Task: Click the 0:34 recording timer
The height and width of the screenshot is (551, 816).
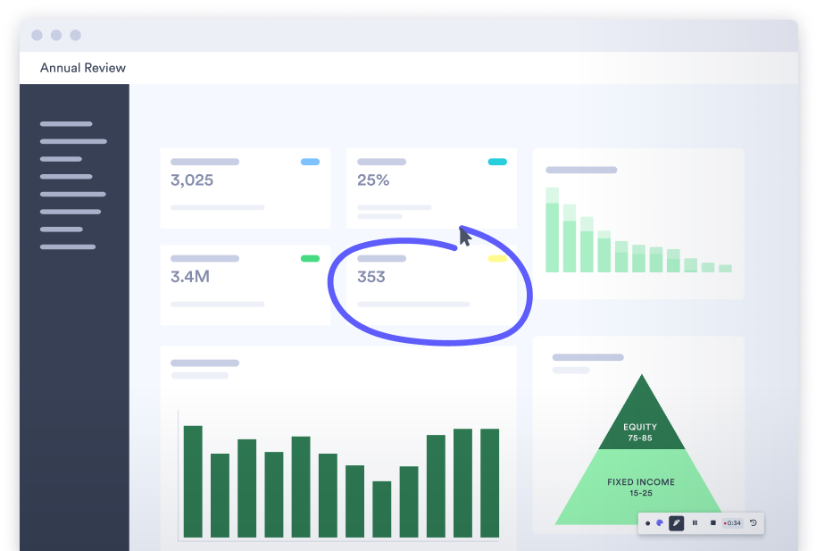Action: tap(733, 523)
